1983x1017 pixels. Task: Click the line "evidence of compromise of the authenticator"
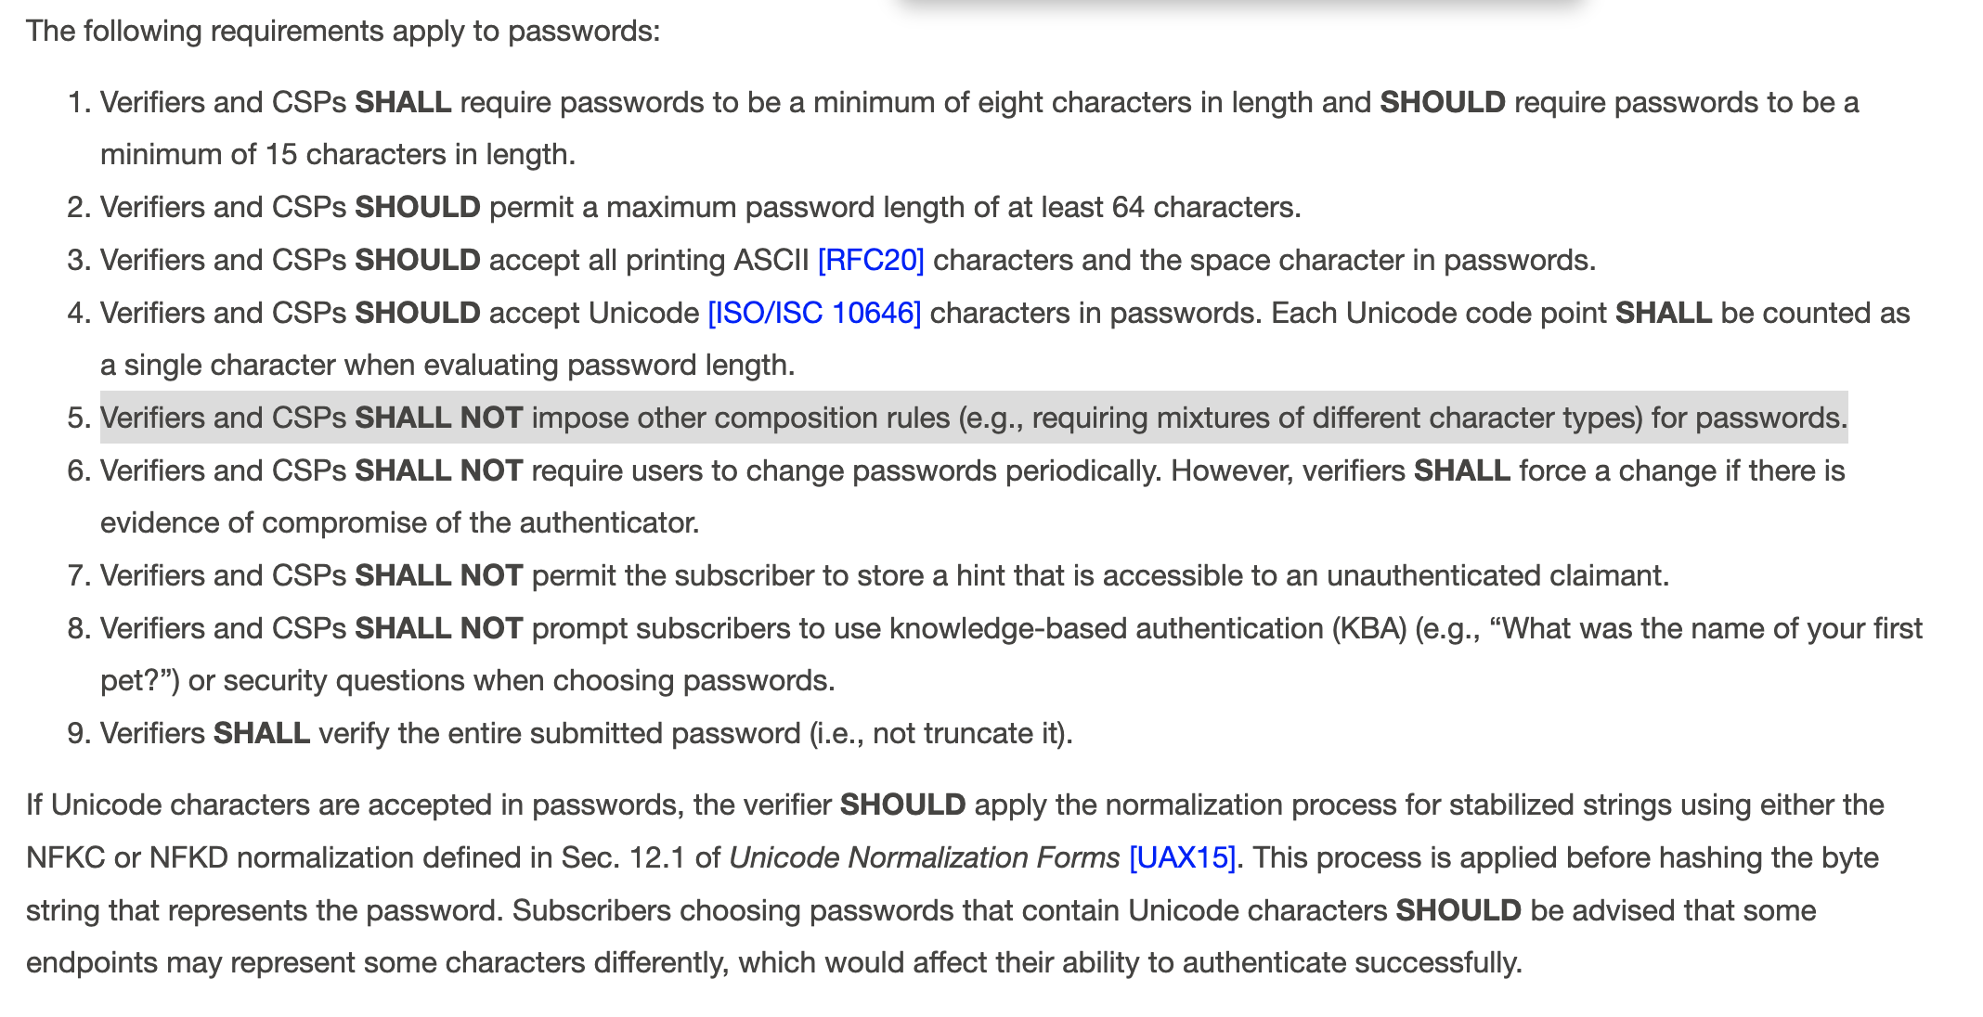point(399,522)
